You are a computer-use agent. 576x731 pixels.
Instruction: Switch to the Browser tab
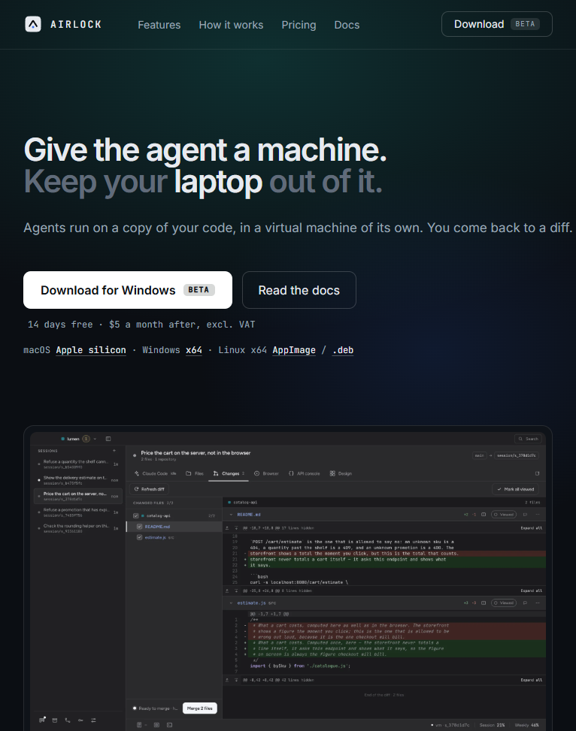pyautogui.click(x=266, y=473)
